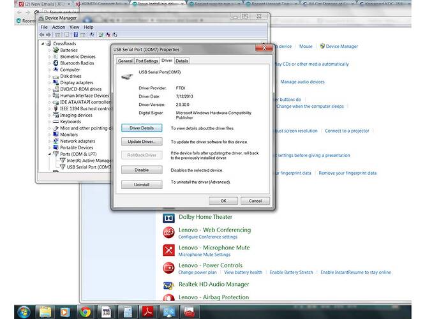Click the Uninstall button
Screen dimensions: 425x319
click(142, 184)
